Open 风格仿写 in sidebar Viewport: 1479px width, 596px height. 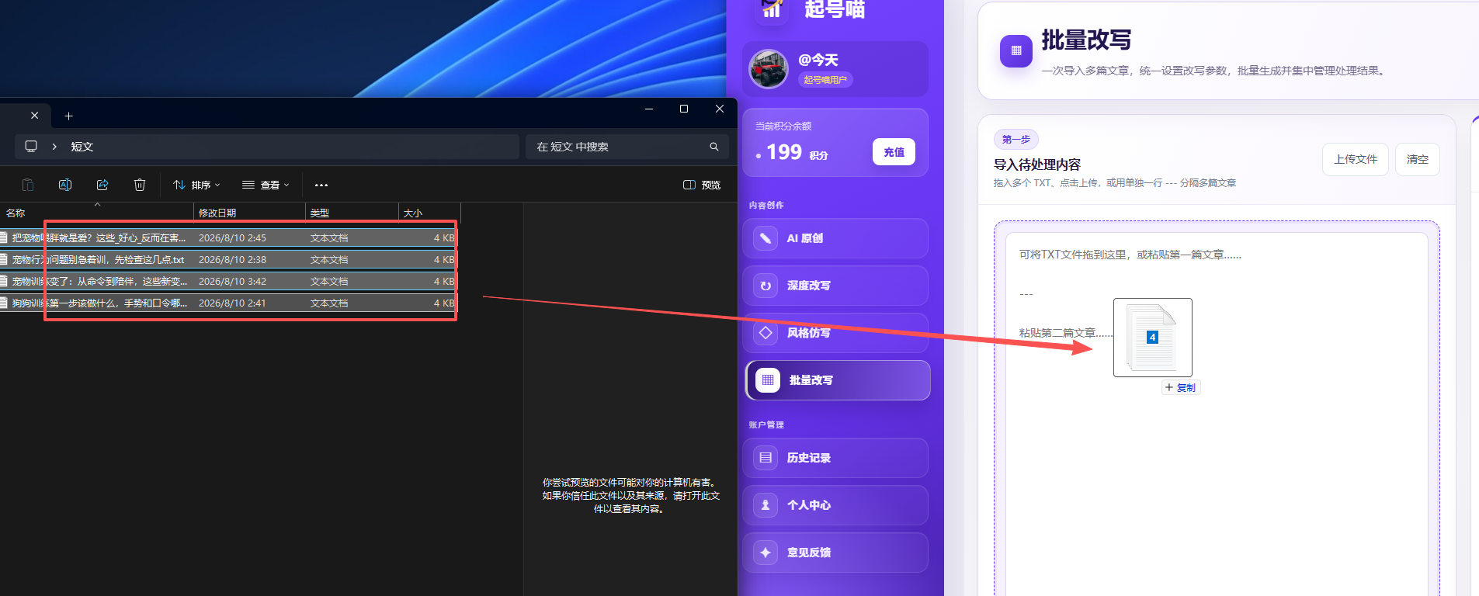[835, 333]
